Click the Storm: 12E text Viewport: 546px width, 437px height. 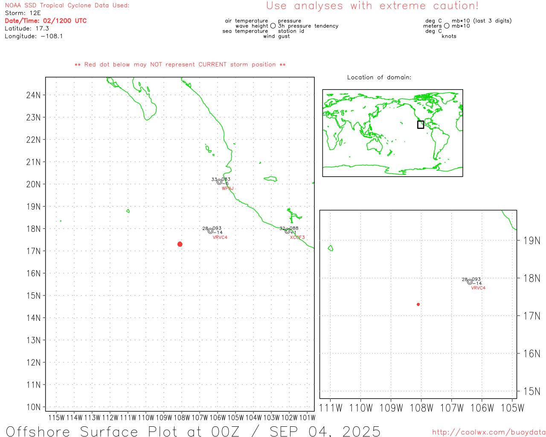[x=23, y=13]
